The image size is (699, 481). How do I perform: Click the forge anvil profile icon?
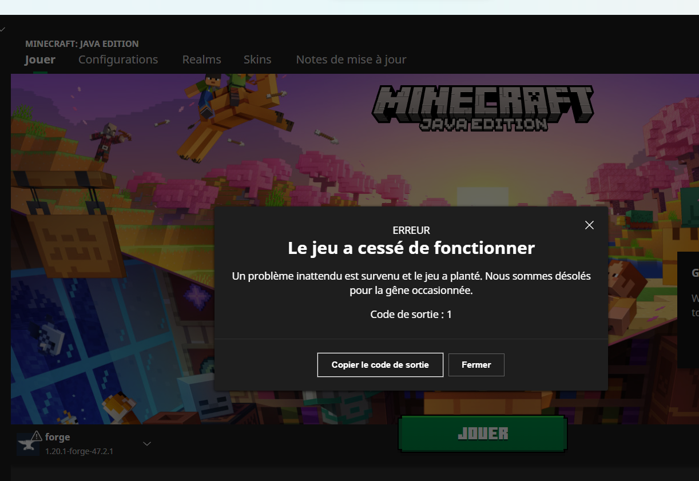pyautogui.click(x=29, y=444)
